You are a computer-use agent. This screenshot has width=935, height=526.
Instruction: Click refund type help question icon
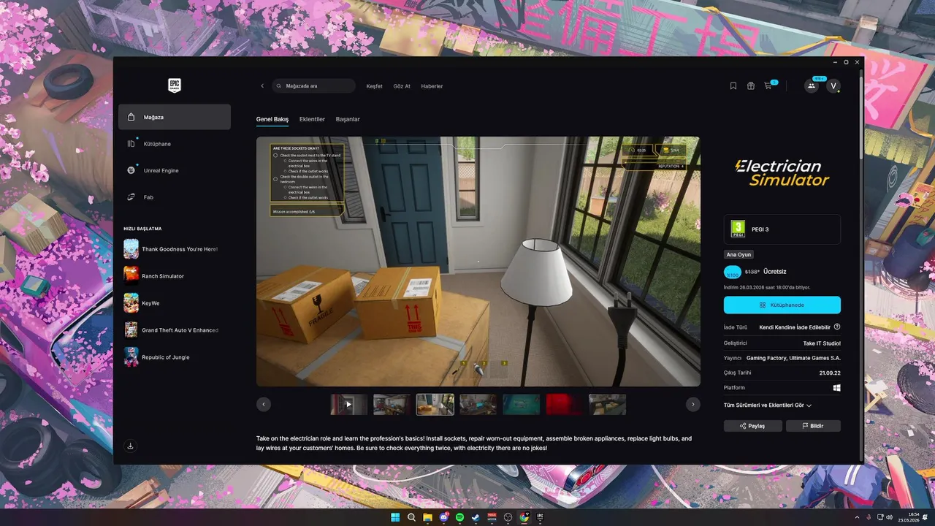click(837, 327)
